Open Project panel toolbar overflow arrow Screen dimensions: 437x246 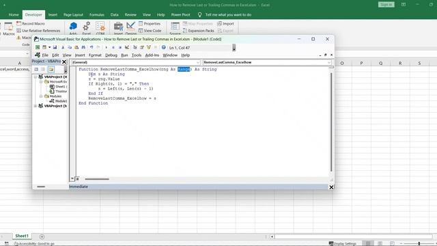(66, 70)
